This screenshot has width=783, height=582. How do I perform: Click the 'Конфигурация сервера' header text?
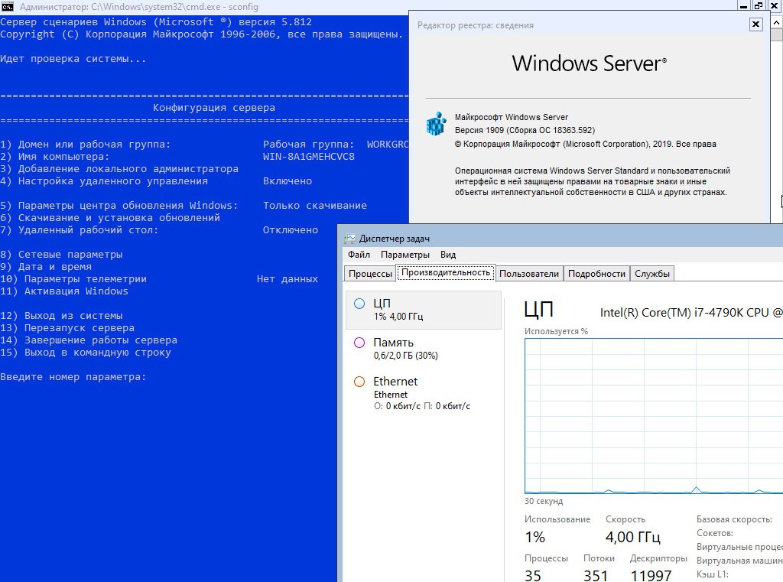(214, 108)
